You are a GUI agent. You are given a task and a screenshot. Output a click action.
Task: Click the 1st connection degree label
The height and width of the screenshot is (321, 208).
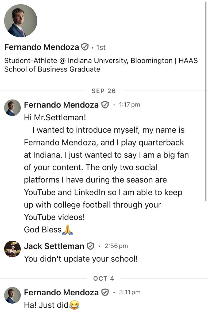[101, 47]
